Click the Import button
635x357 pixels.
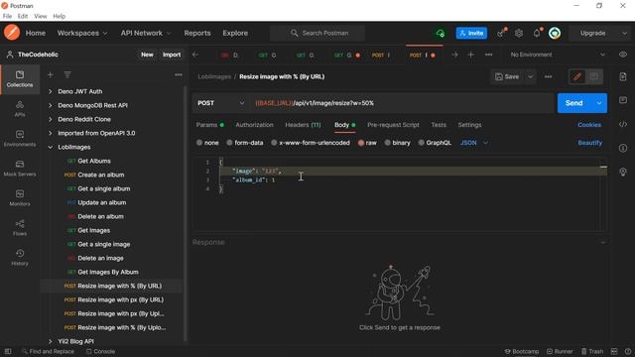172,55
